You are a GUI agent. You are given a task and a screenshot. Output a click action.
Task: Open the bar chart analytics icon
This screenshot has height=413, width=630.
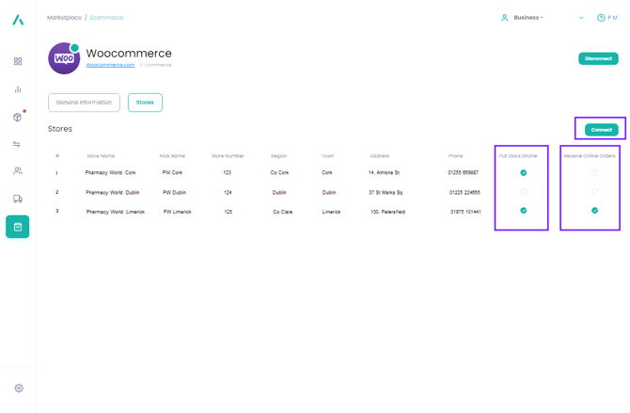[18, 89]
